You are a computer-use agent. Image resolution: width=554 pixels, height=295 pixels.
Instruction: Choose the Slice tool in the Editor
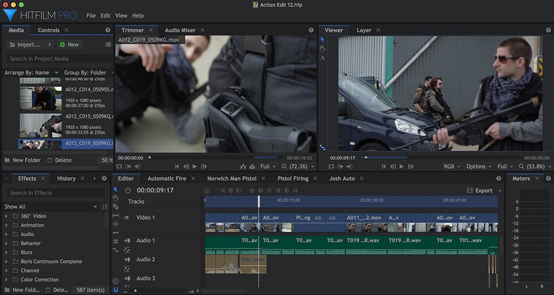[x=116, y=207]
